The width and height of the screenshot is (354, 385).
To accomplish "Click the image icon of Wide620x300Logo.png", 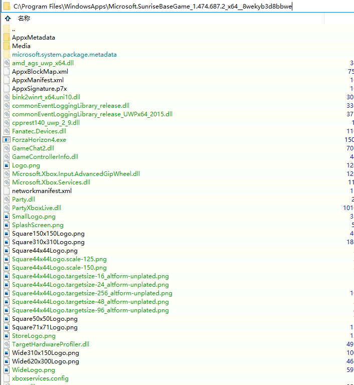I will [7, 361].
